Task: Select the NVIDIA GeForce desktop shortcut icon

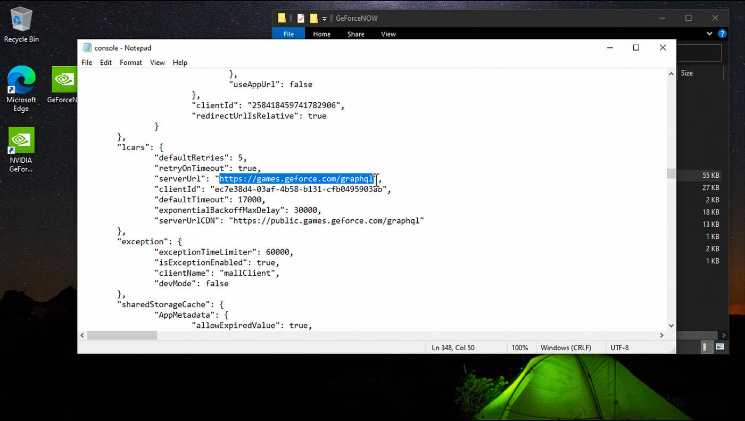Action: pos(21,150)
